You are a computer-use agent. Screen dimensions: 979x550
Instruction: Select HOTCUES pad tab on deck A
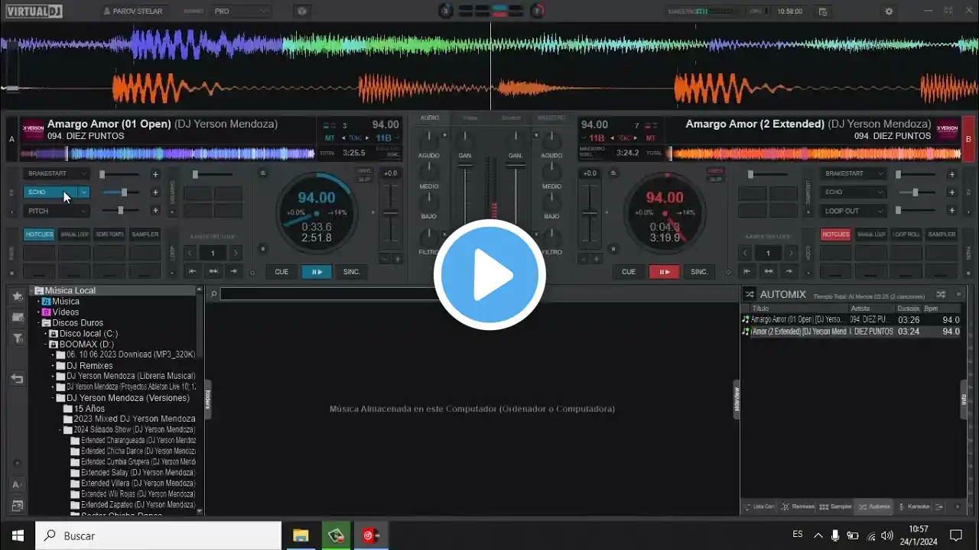point(39,235)
